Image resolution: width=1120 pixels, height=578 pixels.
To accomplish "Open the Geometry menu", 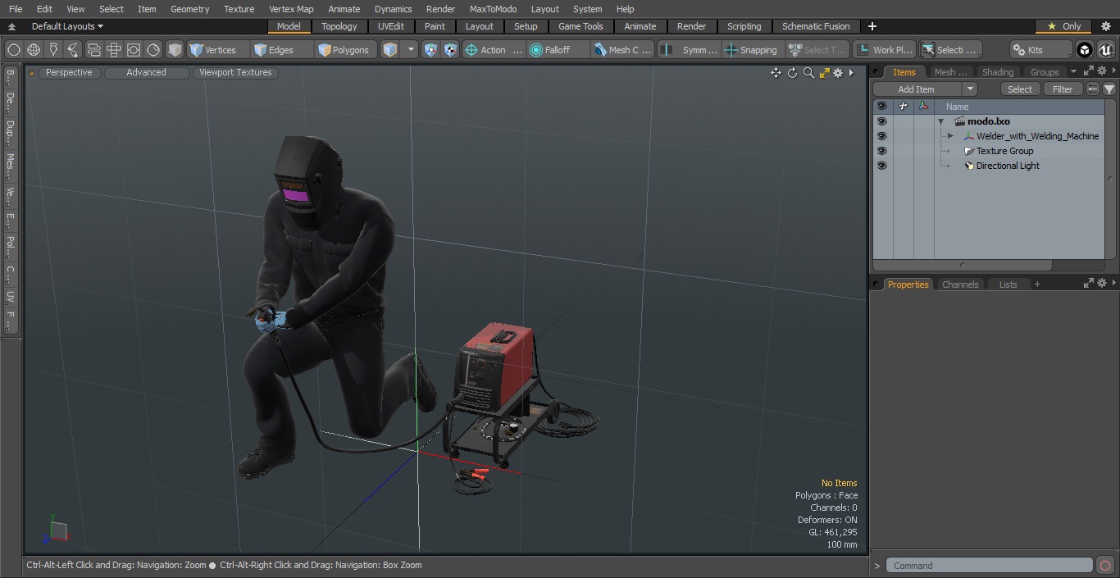I will [x=189, y=9].
